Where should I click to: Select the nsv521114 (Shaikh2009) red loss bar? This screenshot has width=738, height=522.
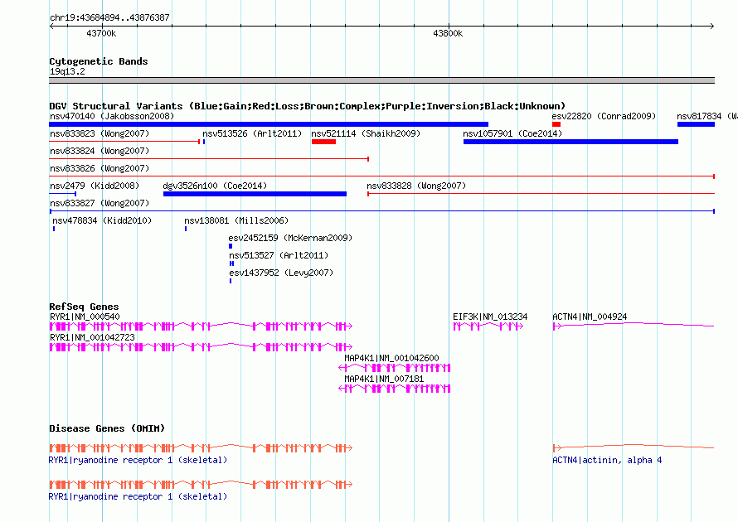[x=324, y=142]
